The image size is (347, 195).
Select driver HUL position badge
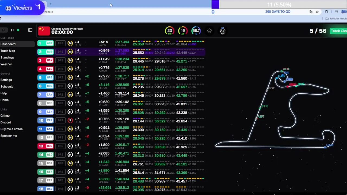pyautogui.click(x=46, y=146)
